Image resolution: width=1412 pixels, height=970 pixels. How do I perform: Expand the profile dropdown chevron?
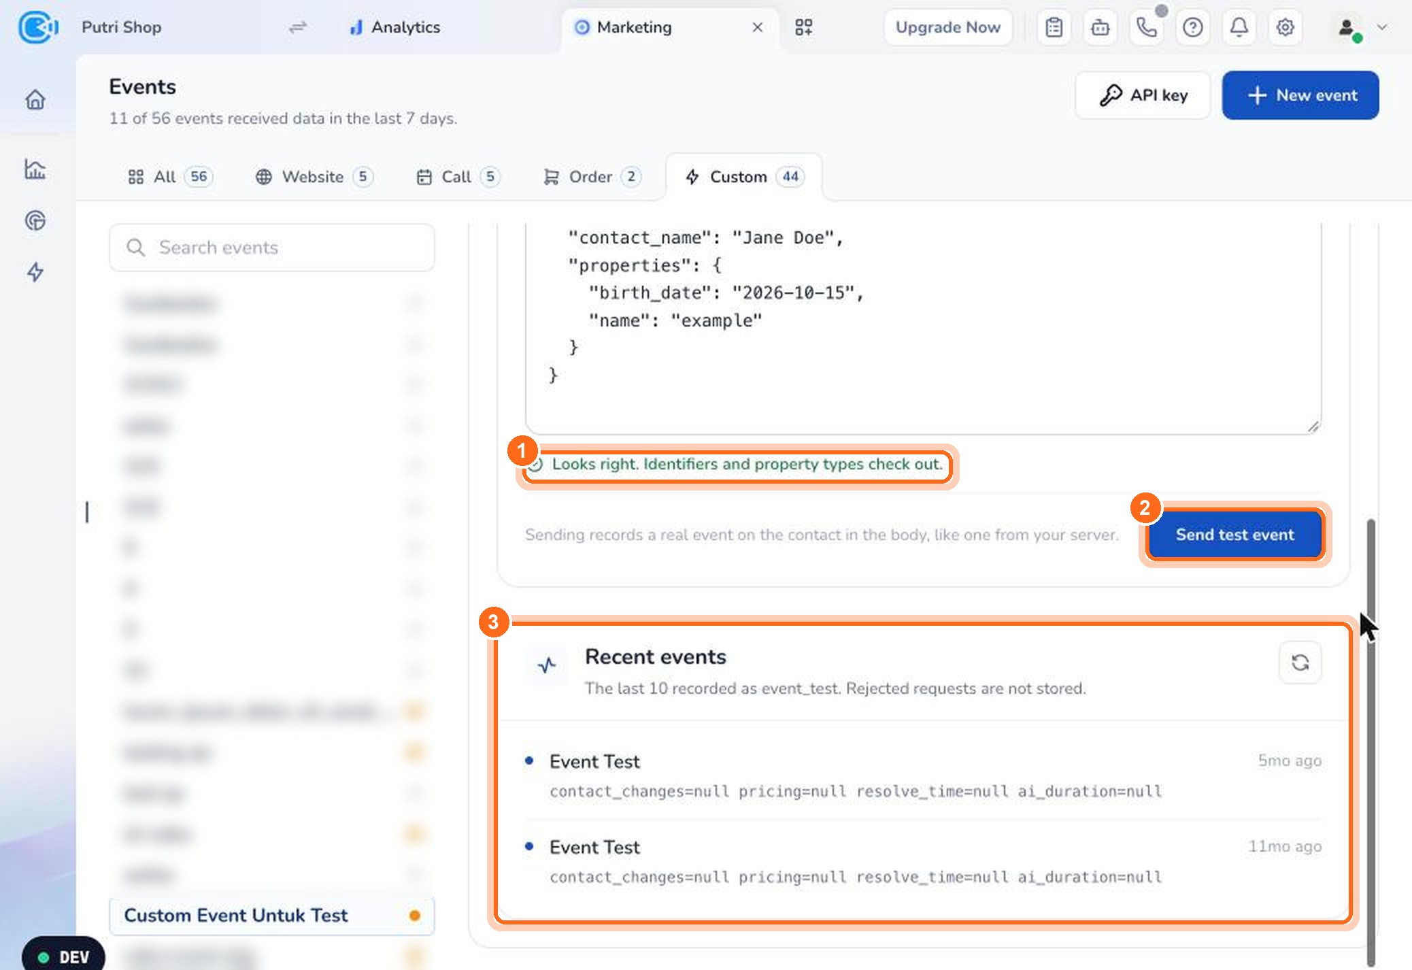point(1382,27)
